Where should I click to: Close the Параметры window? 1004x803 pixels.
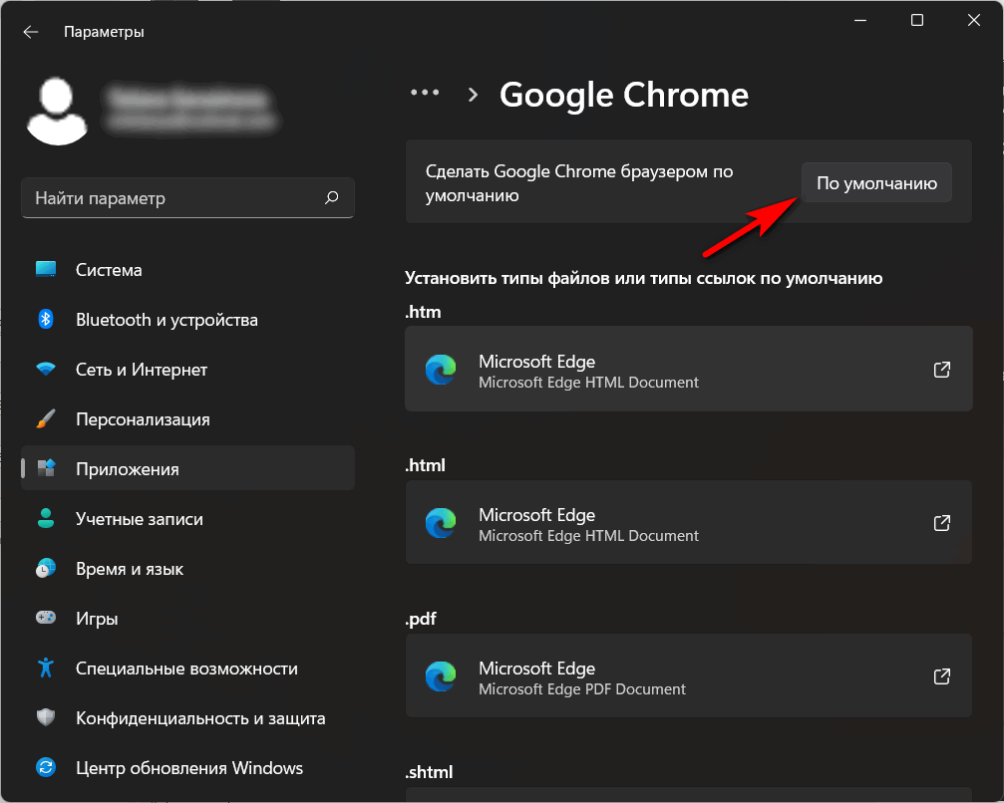[974, 21]
